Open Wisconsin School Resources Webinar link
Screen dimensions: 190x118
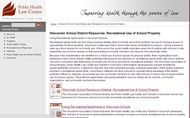click(x=110, y=90)
